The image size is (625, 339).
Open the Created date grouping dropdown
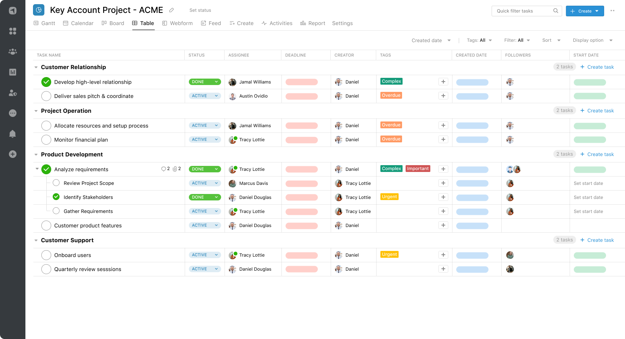coord(431,40)
